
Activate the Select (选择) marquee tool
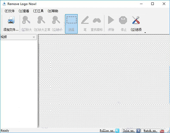click(x=71, y=24)
